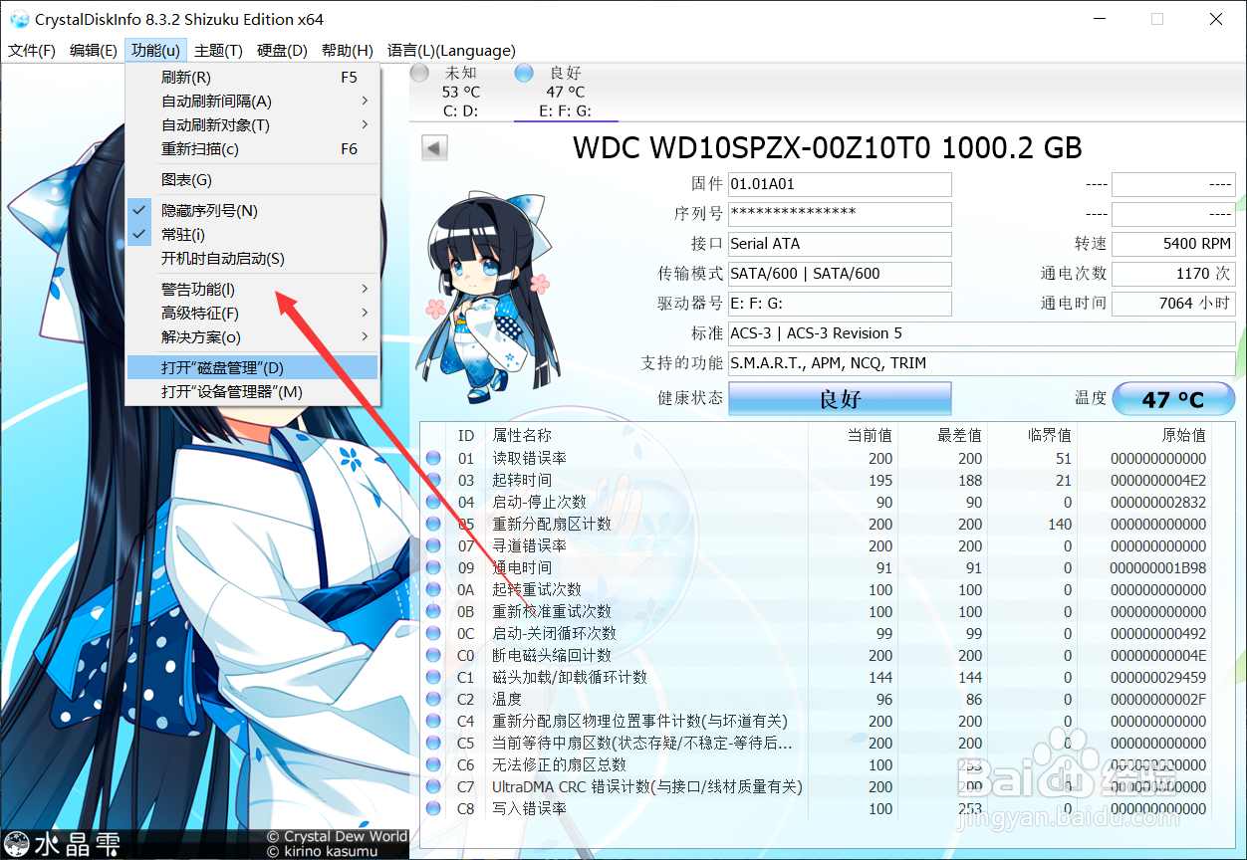This screenshot has height=860, width=1247.
Task: Open the 编辑(E) menu
Action: coord(94,51)
